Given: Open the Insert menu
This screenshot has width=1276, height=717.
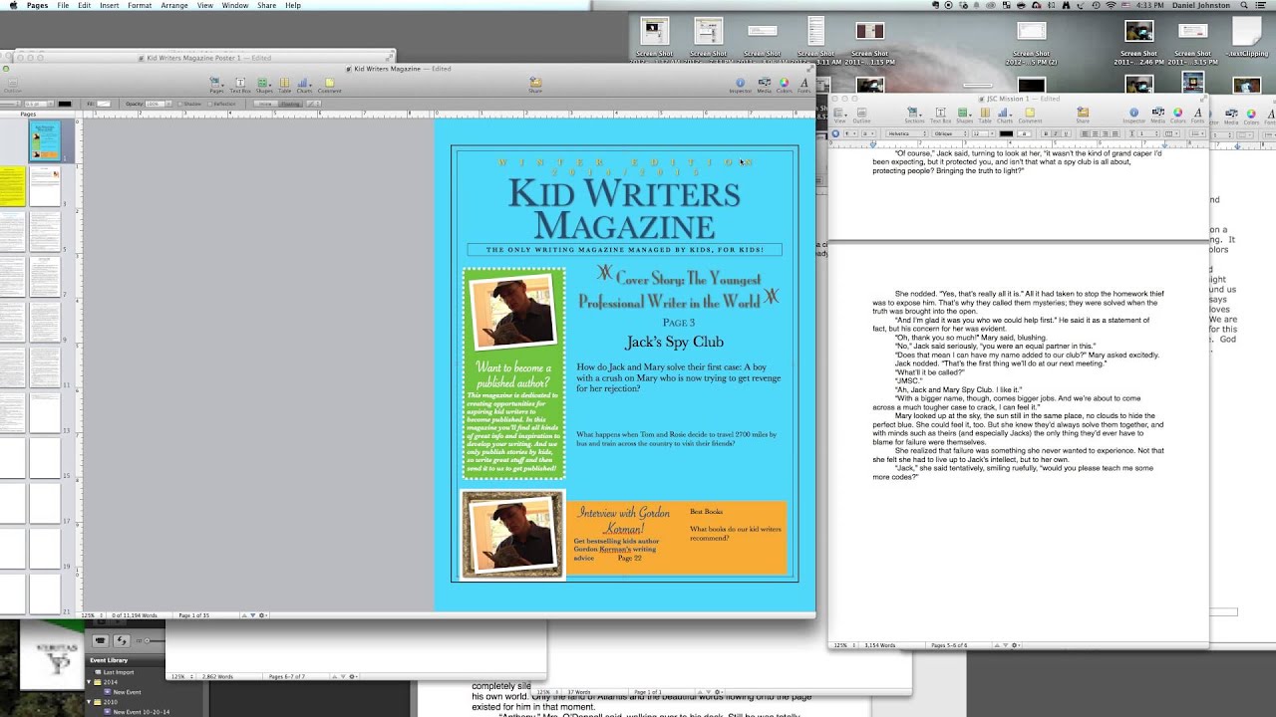Looking at the screenshot, I should [x=110, y=5].
